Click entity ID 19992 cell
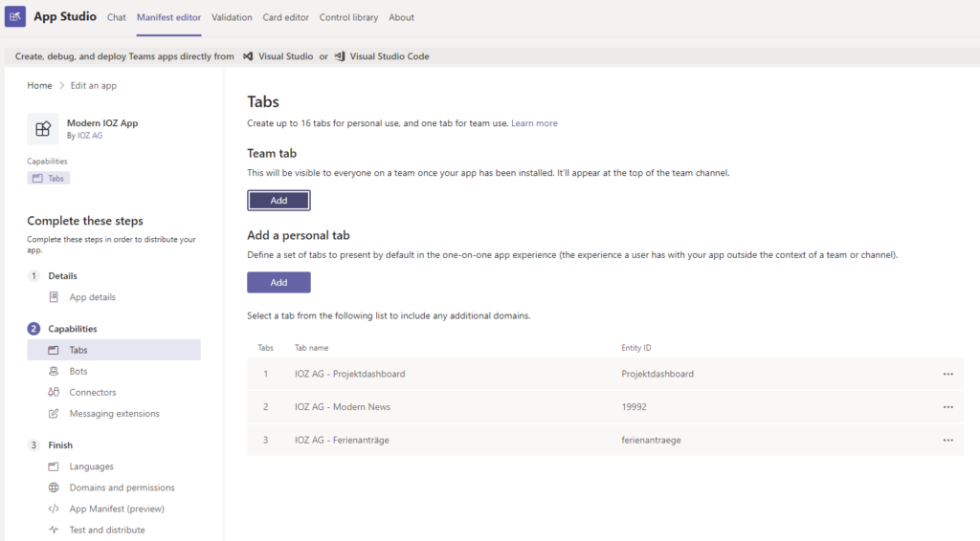 634,407
